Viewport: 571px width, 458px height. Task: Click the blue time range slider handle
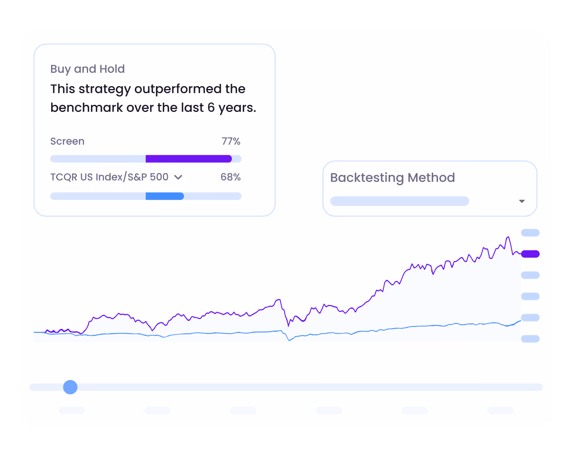point(70,387)
